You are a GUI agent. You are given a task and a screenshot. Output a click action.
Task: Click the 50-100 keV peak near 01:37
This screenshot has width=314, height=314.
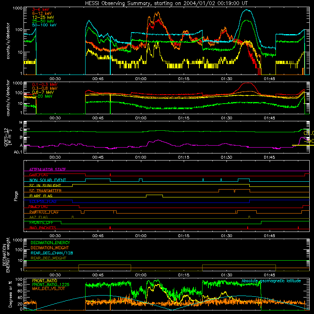pyautogui.click(x=247, y=10)
